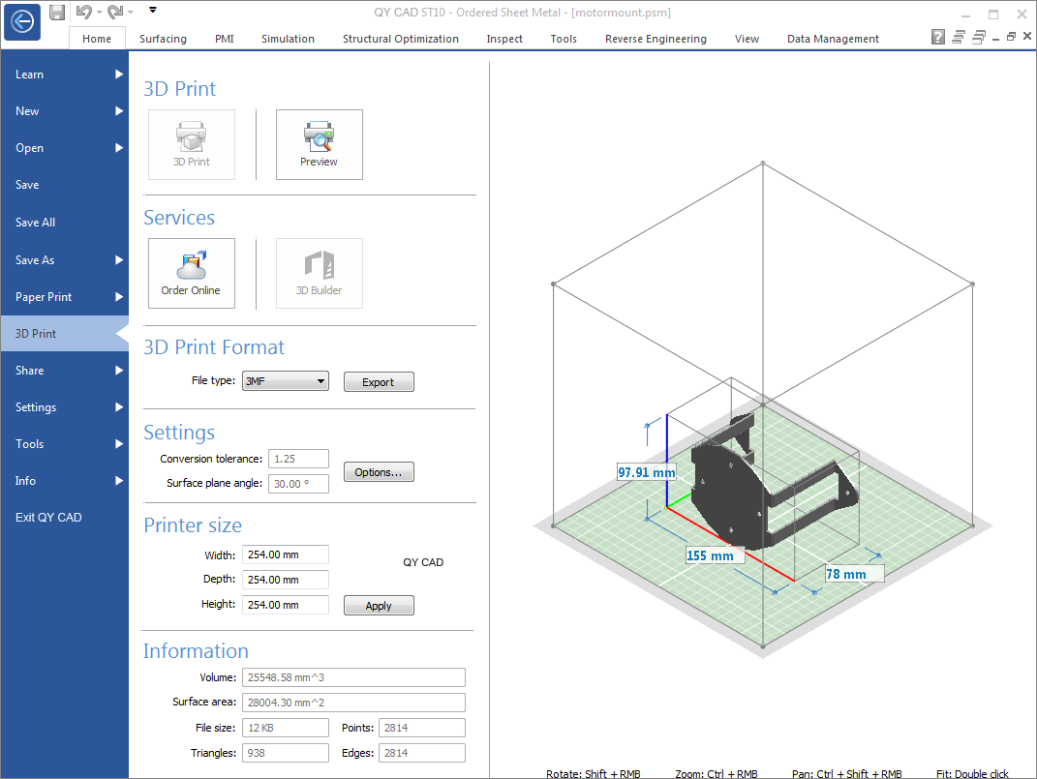Open the Preview printer icon
The height and width of the screenshot is (779, 1037).
pyautogui.click(x=319, y=144)
